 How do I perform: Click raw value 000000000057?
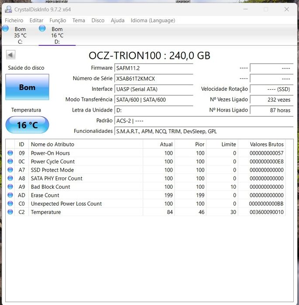point(266,153)
